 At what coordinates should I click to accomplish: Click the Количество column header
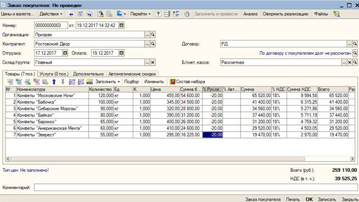(x=101, y=89)
